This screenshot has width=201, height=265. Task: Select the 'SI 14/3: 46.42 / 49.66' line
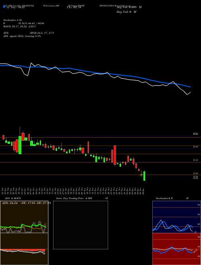pyautogui.click(x=31, y=23)
